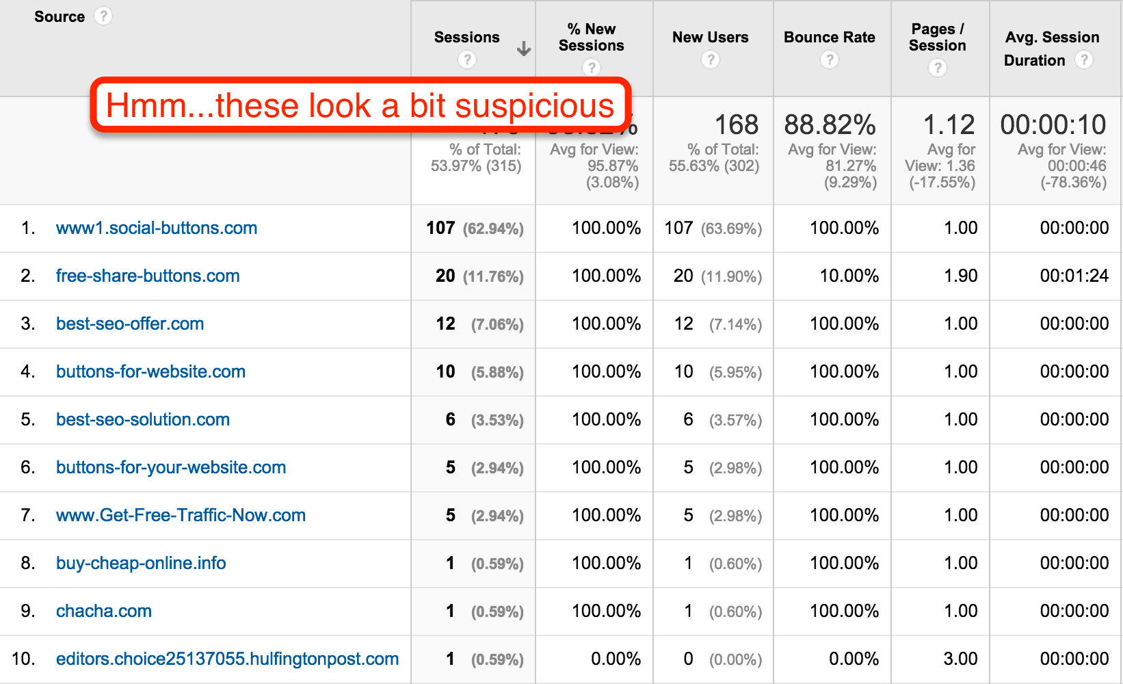Click the chacha.com source link
This screenshot has height=684, width=1123.
(104, 611)
